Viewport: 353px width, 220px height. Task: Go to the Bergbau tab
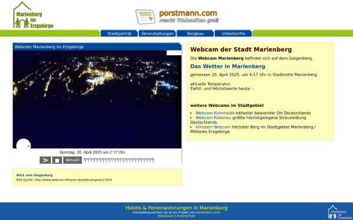(x=195, y=33)
